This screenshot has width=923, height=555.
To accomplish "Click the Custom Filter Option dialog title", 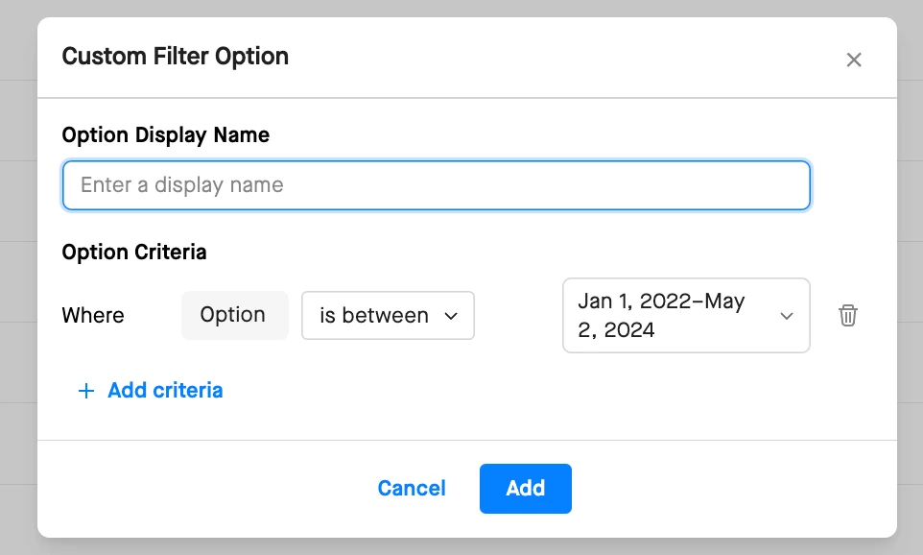I will coord(176,57).
